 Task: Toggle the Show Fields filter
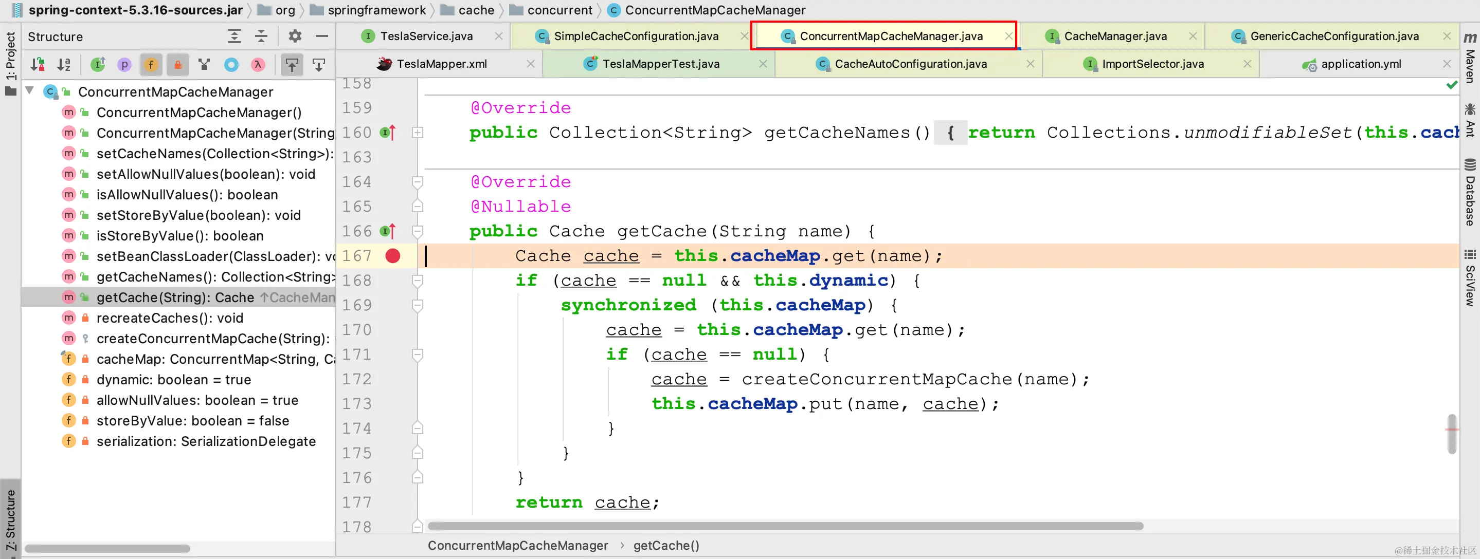coord(151,65)
